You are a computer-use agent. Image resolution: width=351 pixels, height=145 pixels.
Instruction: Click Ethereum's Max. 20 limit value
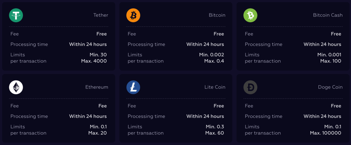tap(97, 133)
